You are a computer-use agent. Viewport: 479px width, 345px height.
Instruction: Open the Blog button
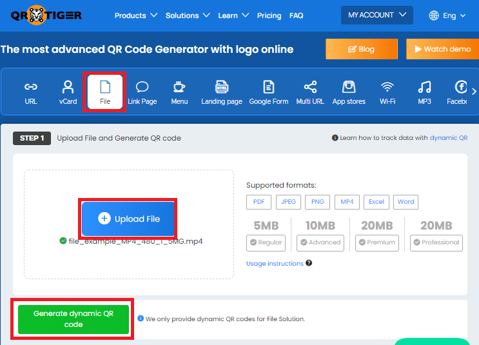tap(362, 49)
